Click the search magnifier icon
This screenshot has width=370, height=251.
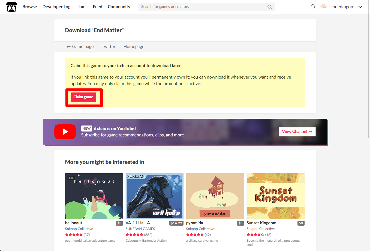pos(269,7)
